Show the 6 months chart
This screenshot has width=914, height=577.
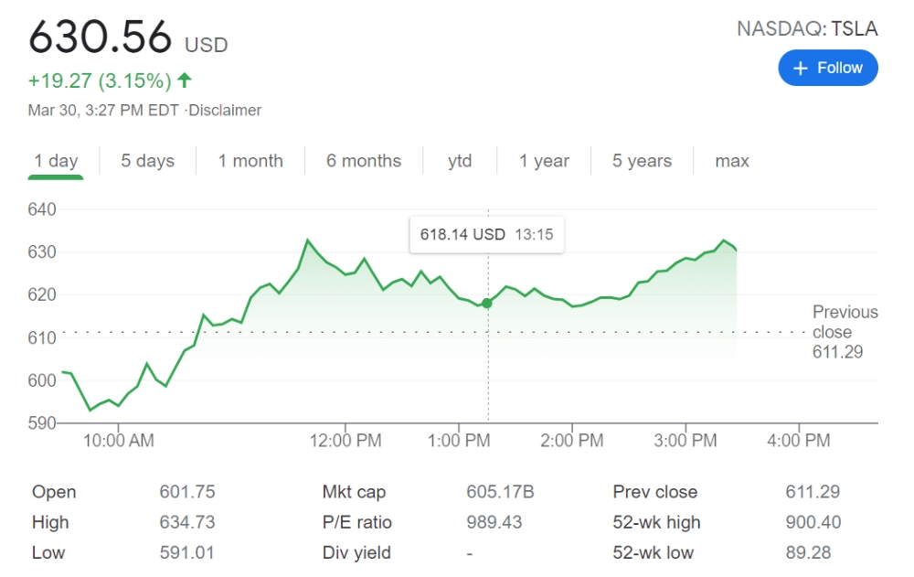(364, 161)
